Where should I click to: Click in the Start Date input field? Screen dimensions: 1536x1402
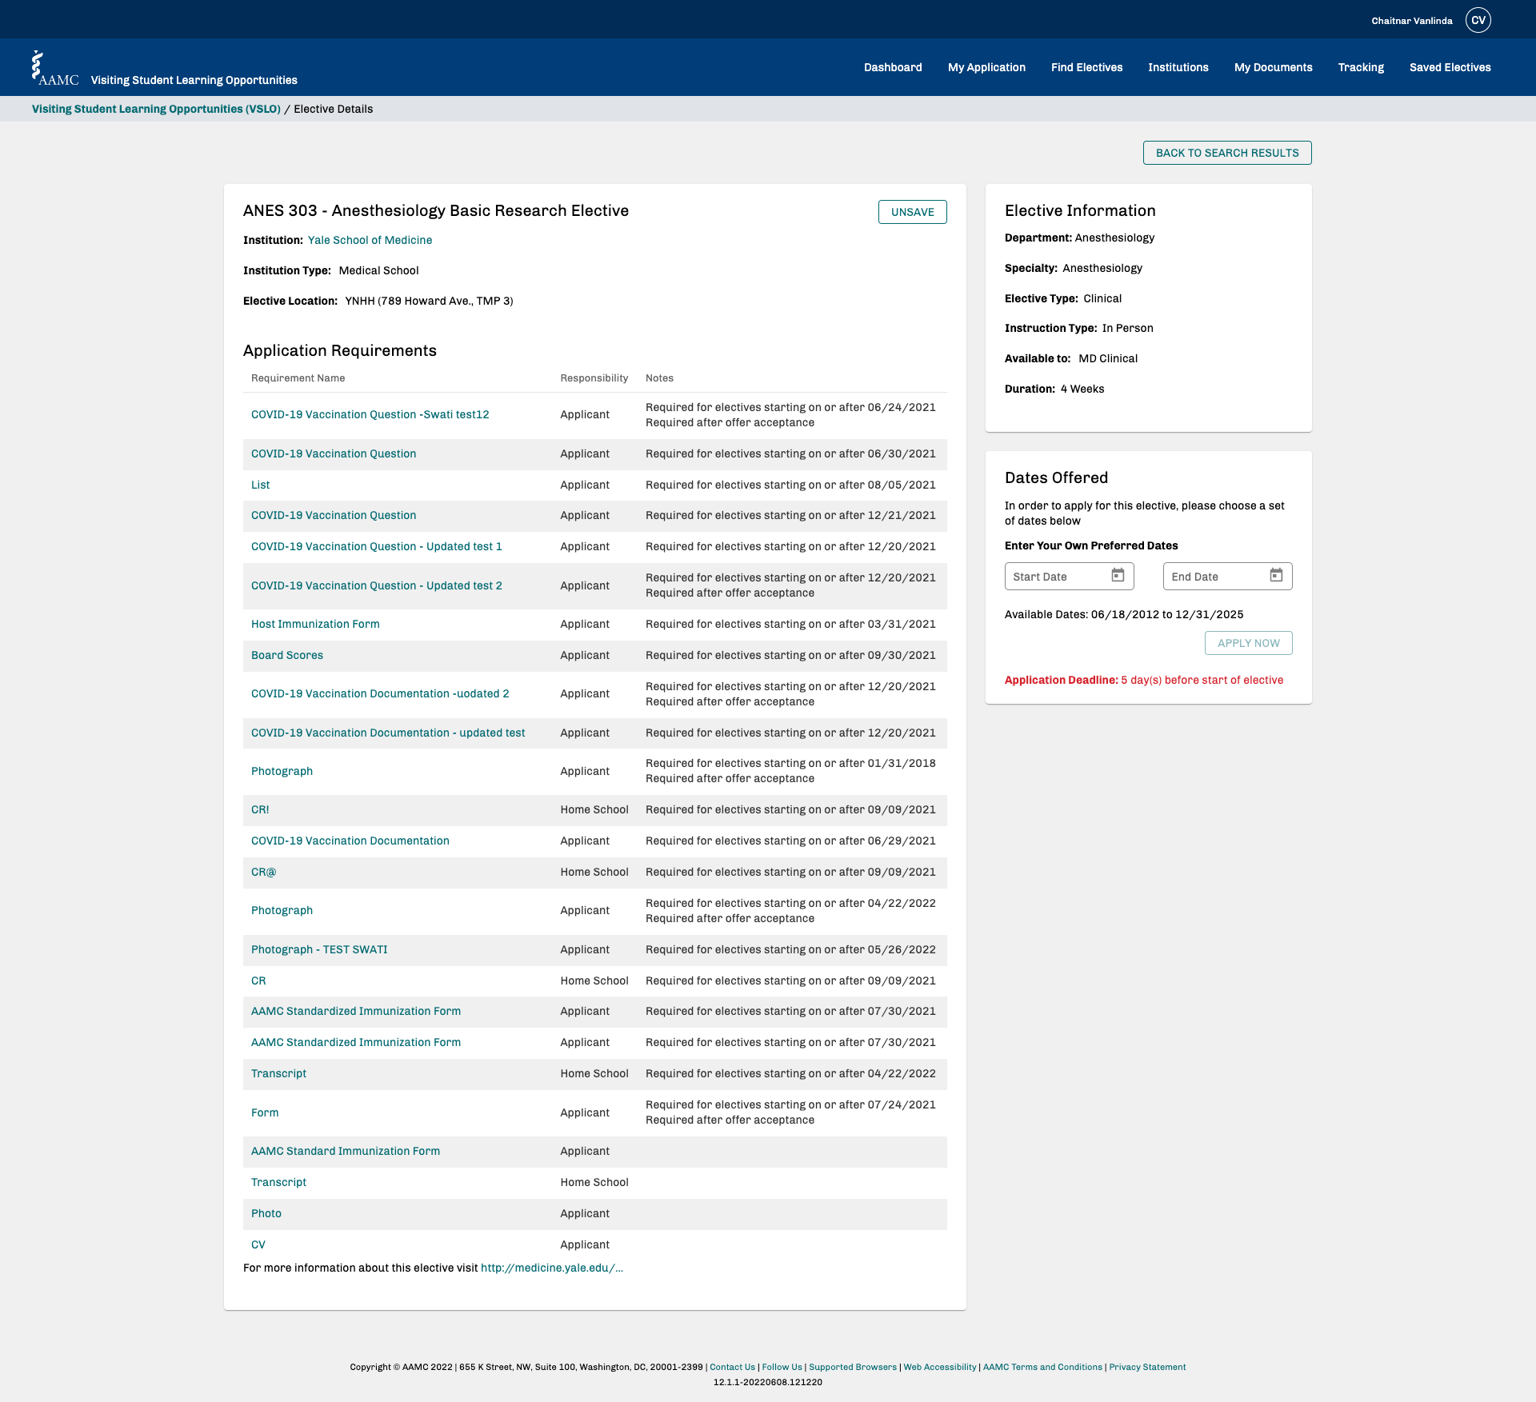pyautogui.click(x=1069, y=577)
